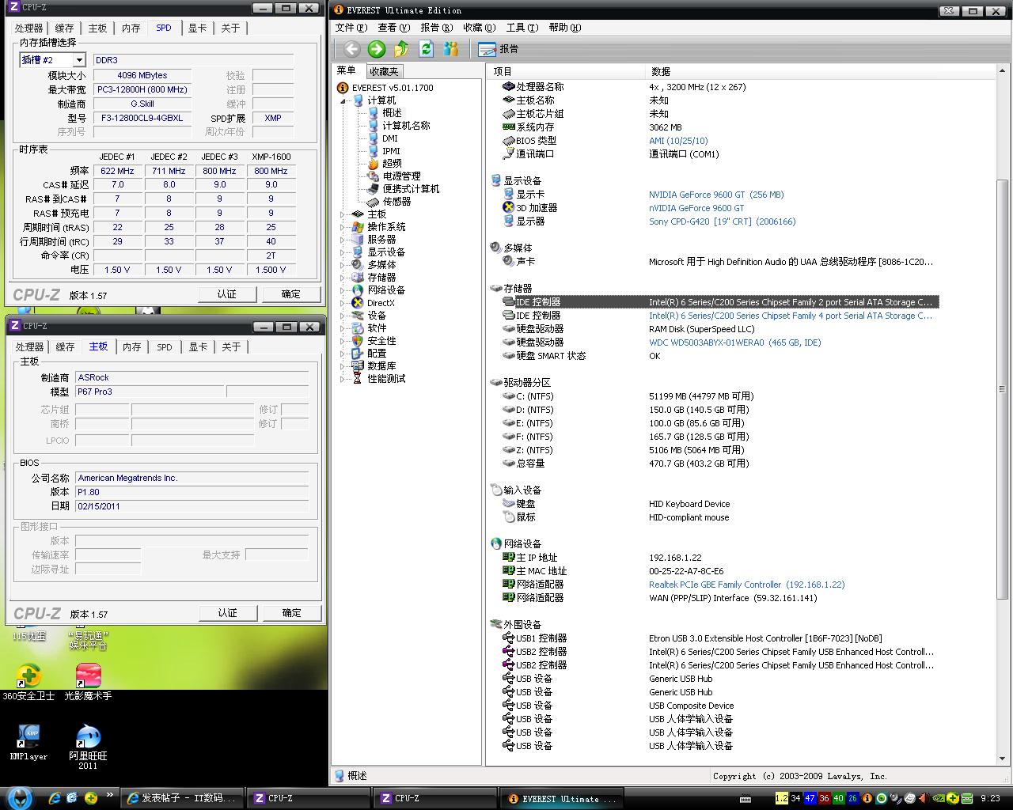Open 内存 tab in the G.Skill CPU-Z window
The image size is (1013, 810).
click(x=131, y=28)
